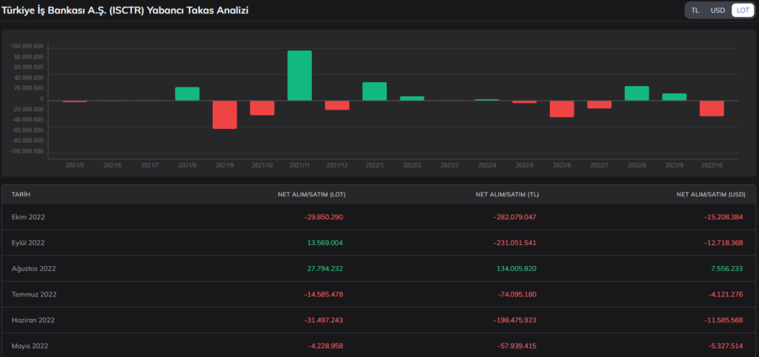Click the -100.000.000 y-axis label
Screen dimensions: 759x357
point(27,151)
